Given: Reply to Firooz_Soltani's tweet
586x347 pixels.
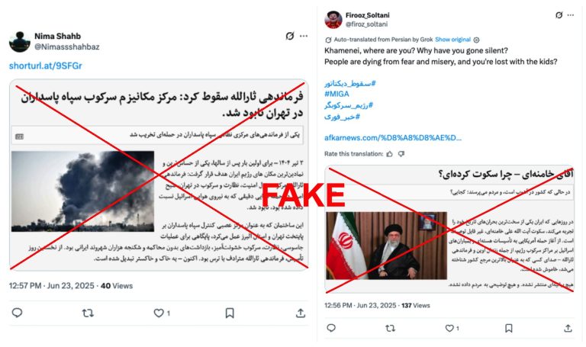Looking at the screenshot, I should pyautogui.click(x=331, y=328).
